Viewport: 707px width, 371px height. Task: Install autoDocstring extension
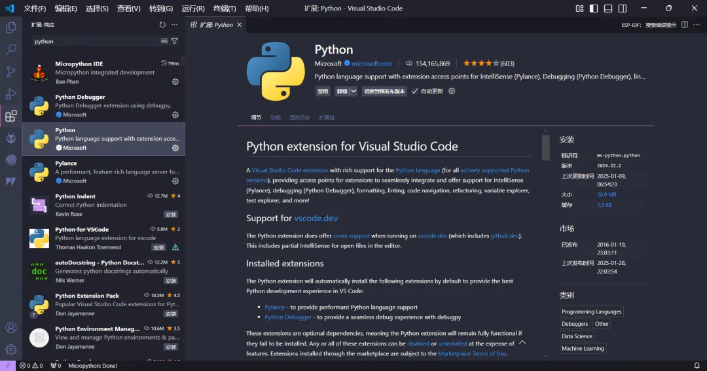click(x=171, y=281)
